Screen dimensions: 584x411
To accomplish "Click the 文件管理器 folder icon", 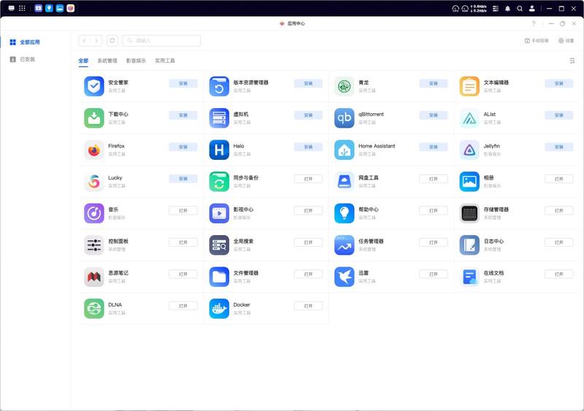I will (x=219, y=277).
